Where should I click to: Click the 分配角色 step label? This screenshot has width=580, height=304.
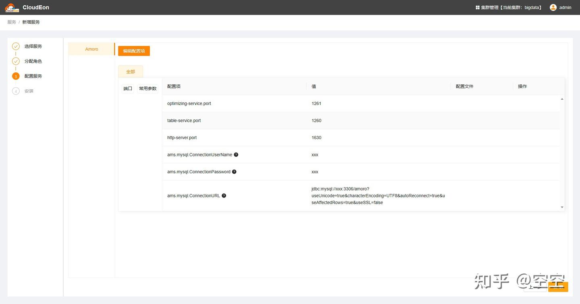click(x=33, y=61)
